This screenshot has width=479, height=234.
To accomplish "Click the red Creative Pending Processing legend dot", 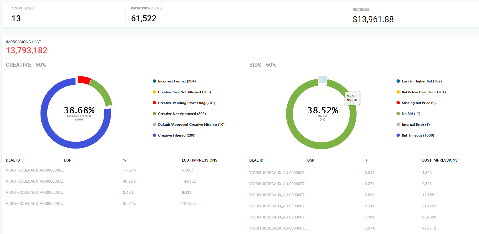I will point(154,103).
